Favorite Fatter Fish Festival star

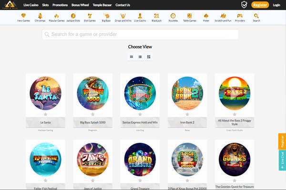(x=45, y=180)
